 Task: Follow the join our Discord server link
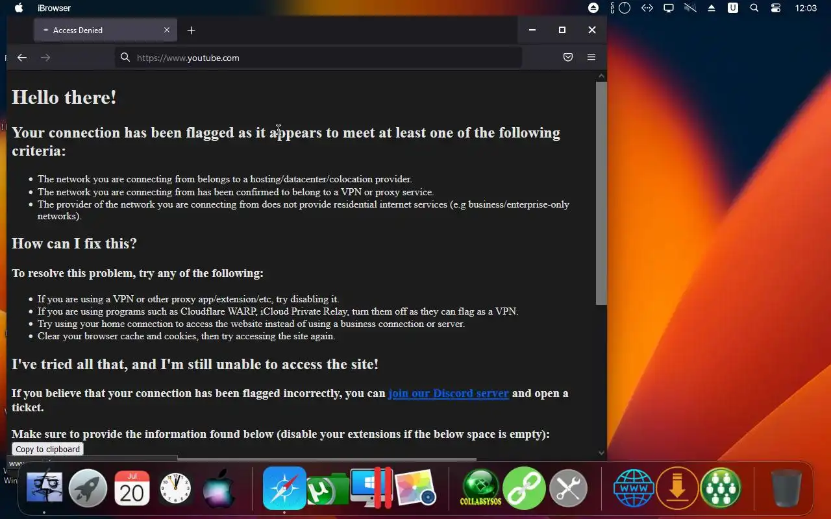click(x=449, y=393)
